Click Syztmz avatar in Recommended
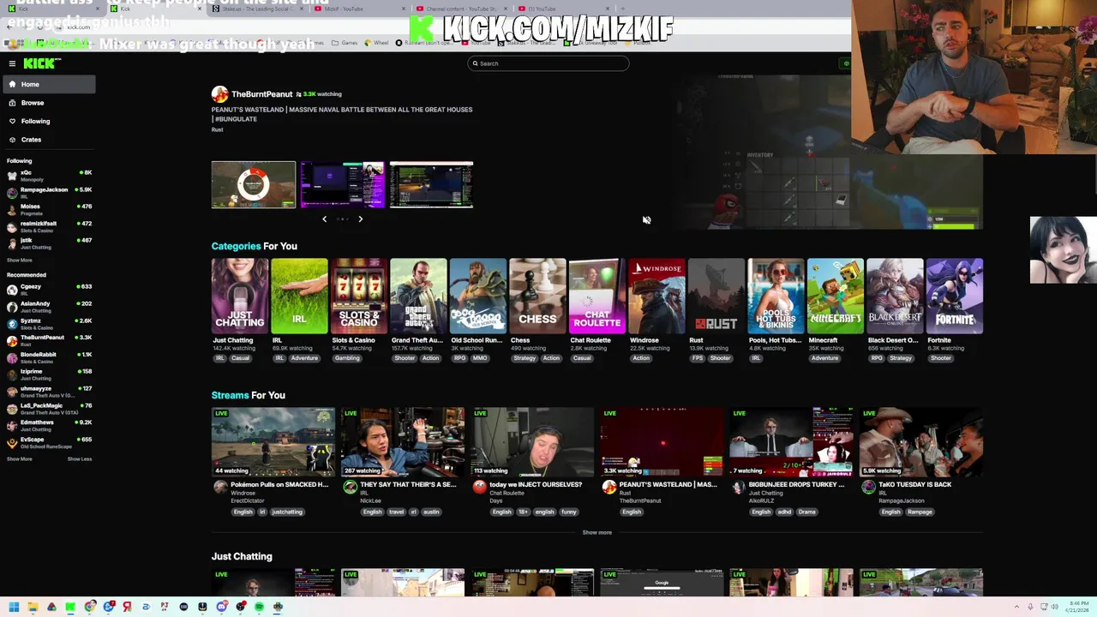Screen dimensions: 1097x617 tap(12, 324)
